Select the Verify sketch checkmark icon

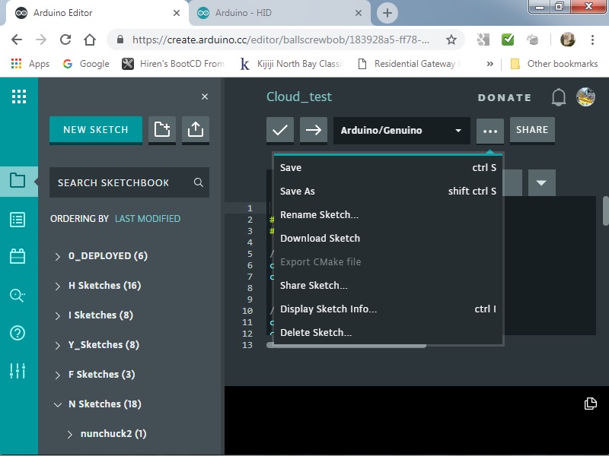(279, 130)
